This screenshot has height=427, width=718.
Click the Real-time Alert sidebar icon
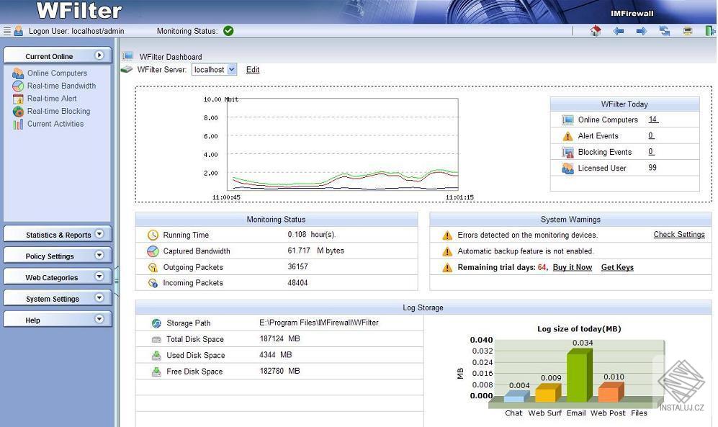pos(18,99)
